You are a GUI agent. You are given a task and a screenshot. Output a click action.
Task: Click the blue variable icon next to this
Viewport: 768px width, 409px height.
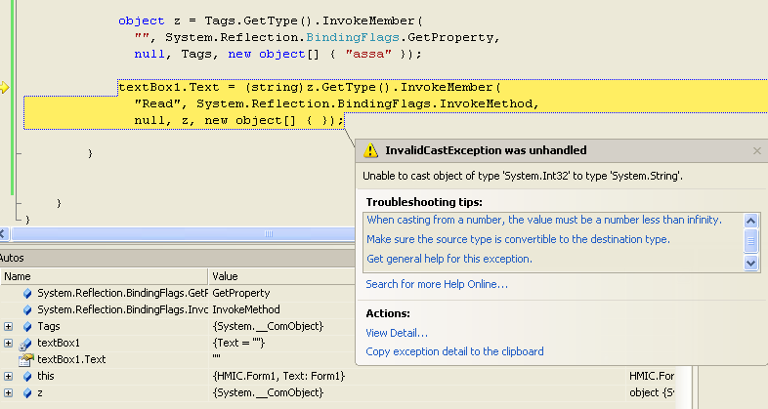pyautogui.click(x=27, y=376)
